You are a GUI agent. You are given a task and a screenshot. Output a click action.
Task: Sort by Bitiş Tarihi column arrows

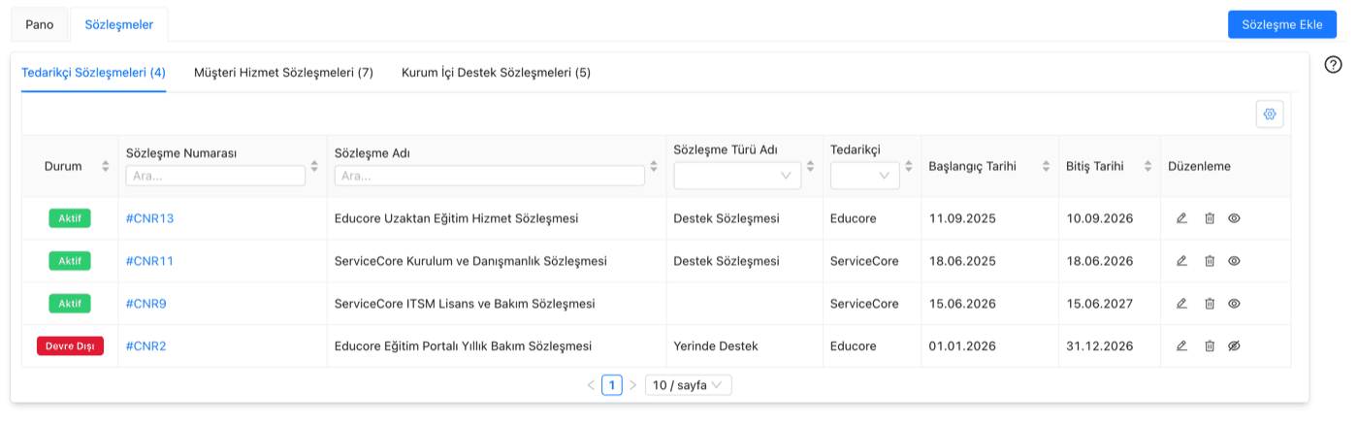[x=1148, y=166]
